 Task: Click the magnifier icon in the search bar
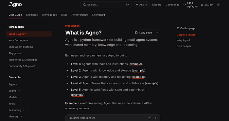84,5
